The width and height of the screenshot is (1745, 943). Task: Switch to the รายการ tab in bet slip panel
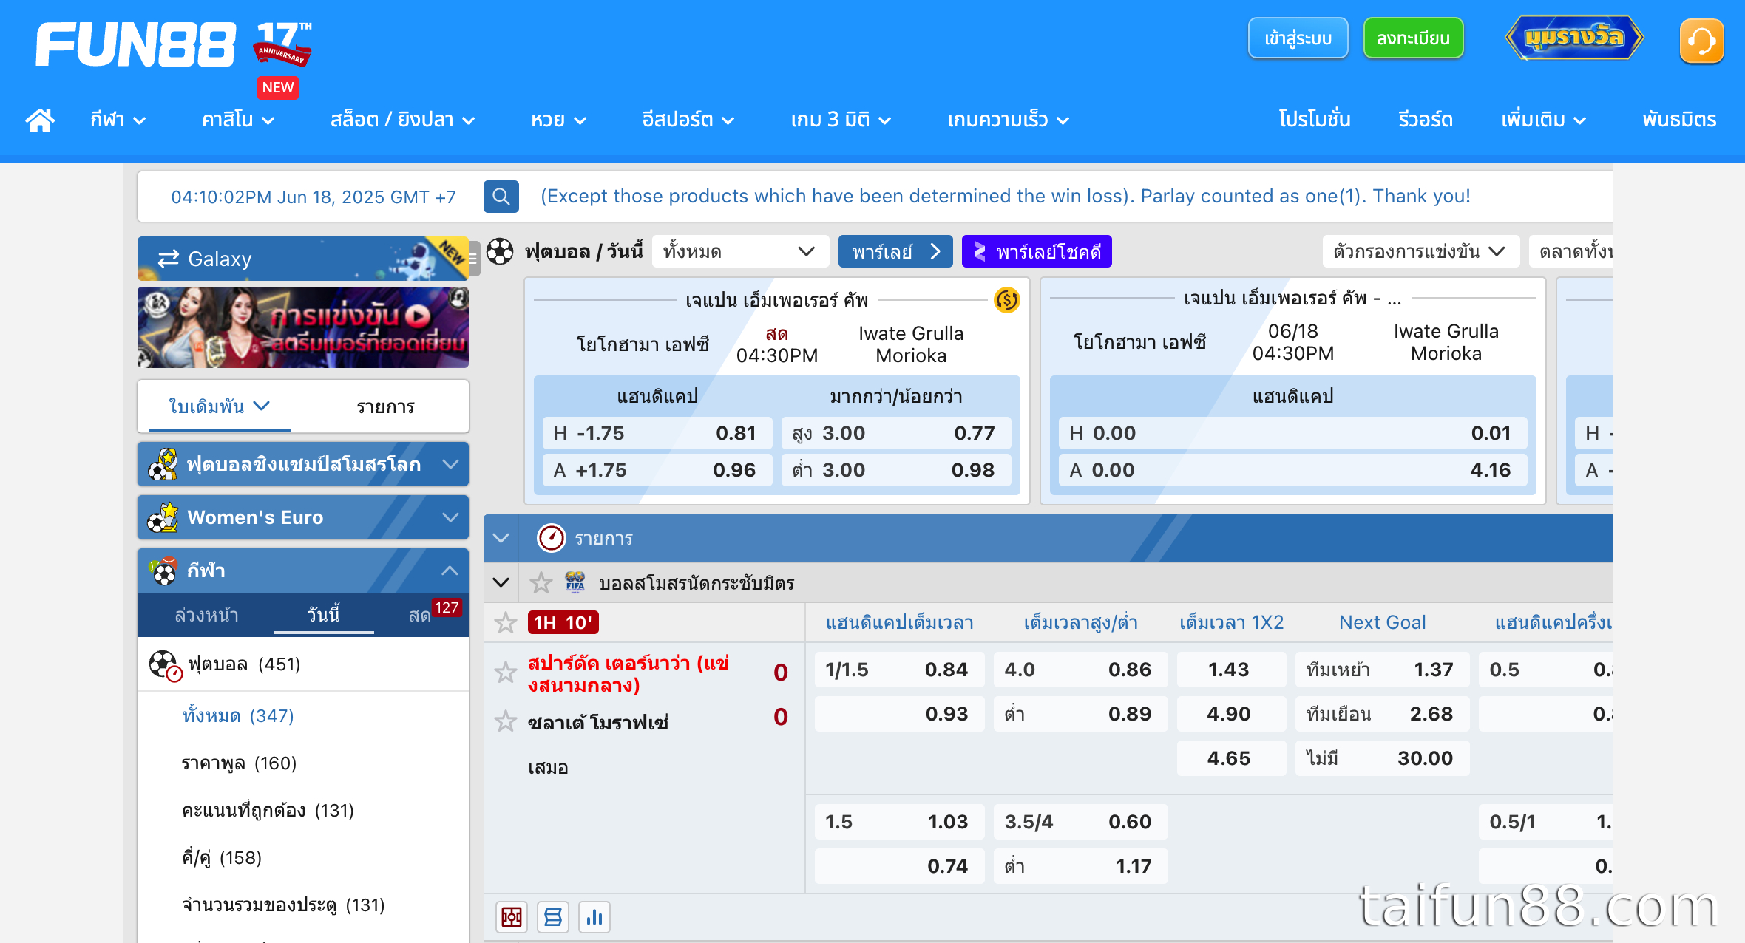(x=385, y=406)
